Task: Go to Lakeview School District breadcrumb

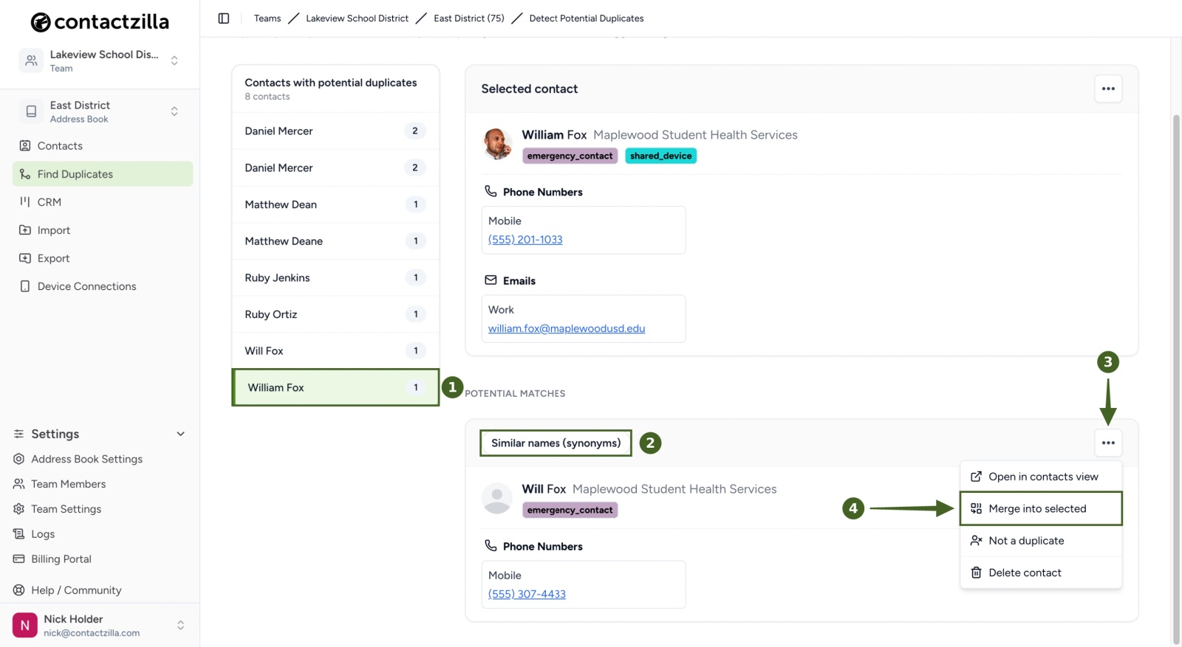Action: point(357,18)
